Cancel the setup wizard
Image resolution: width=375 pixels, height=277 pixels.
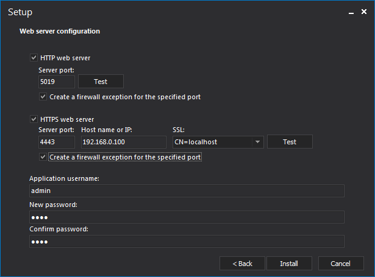click(340, 264)
